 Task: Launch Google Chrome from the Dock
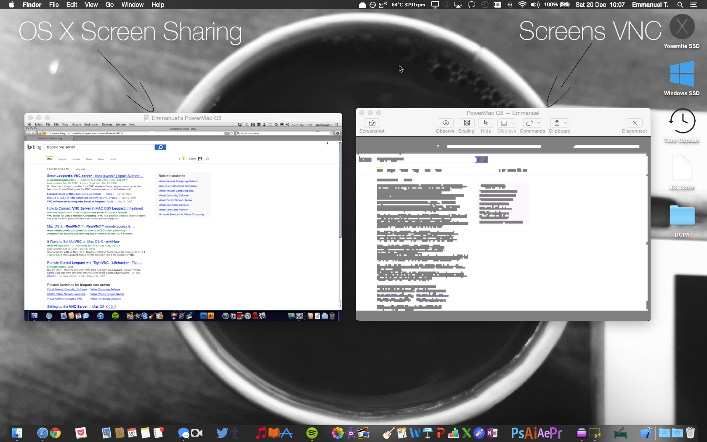click(x=55, y=433)
